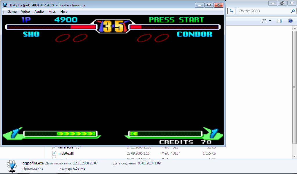Click the modification date 12.05.2008 value

(x=85, y=163)
